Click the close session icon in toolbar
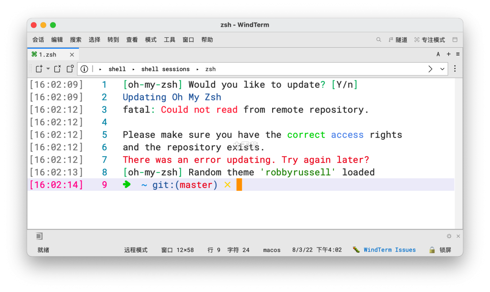Screen dimensions: 490x292 (x=58, y=69)
